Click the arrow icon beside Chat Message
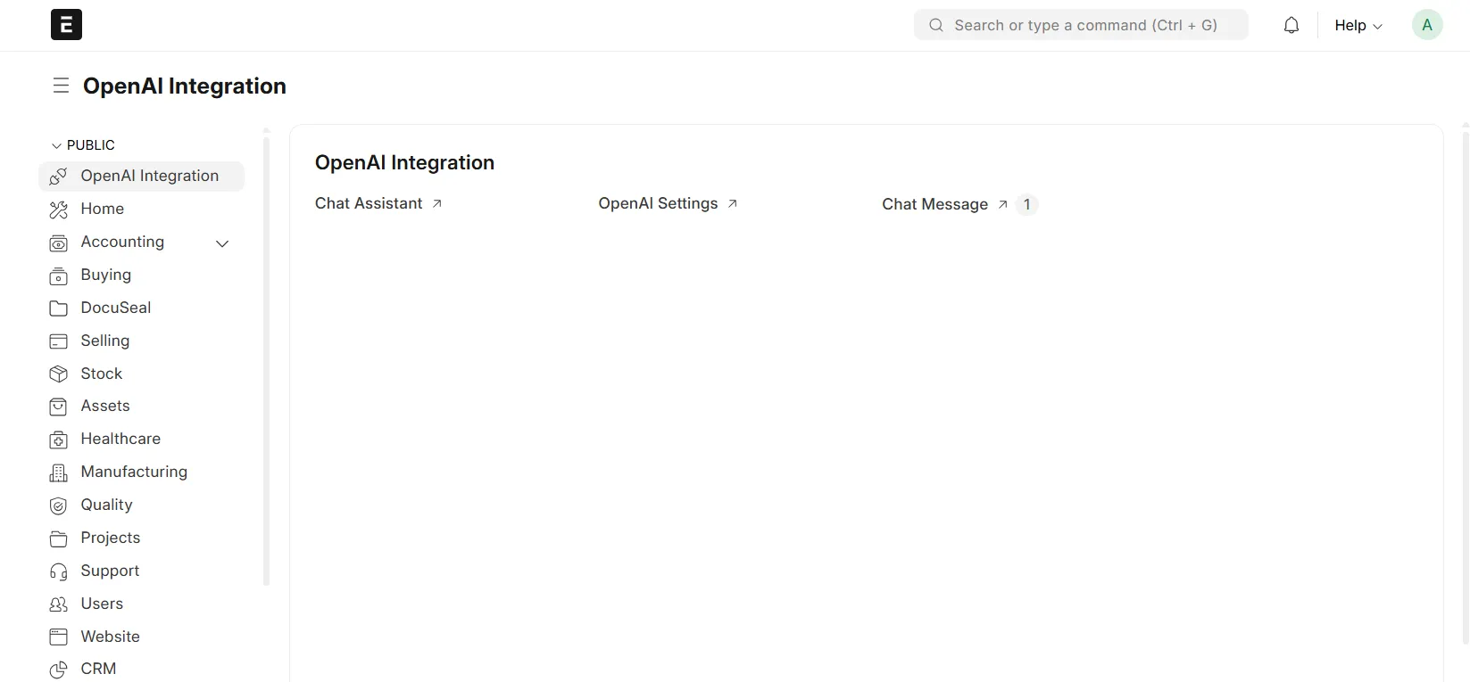The width and height of the screenshot is (1470, 682). (x=1003, y=204)
